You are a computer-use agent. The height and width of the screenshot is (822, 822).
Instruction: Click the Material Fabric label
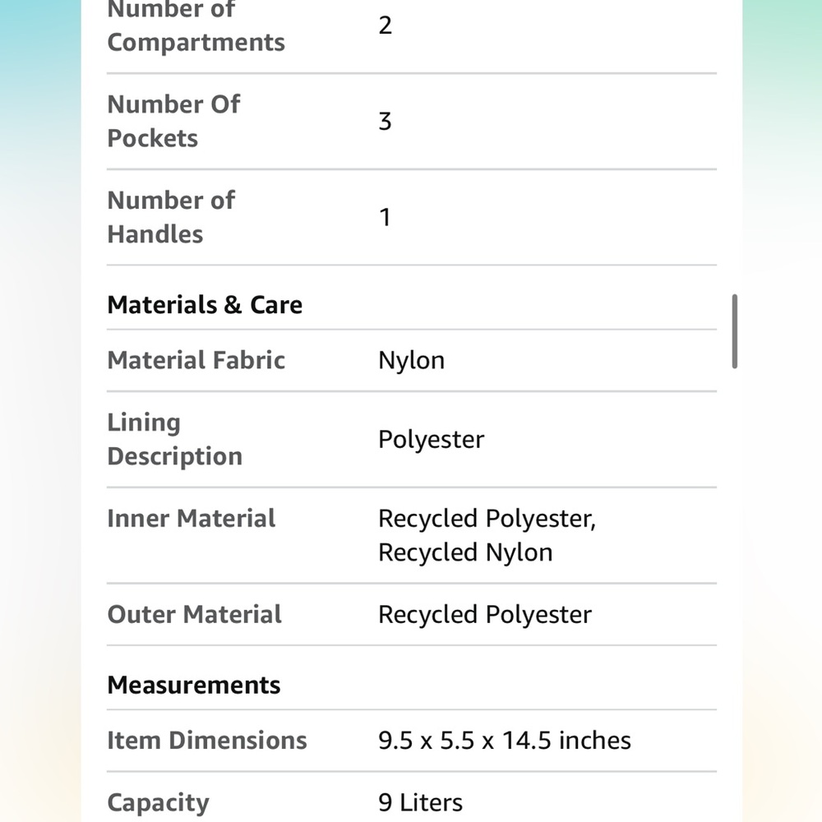196,360
